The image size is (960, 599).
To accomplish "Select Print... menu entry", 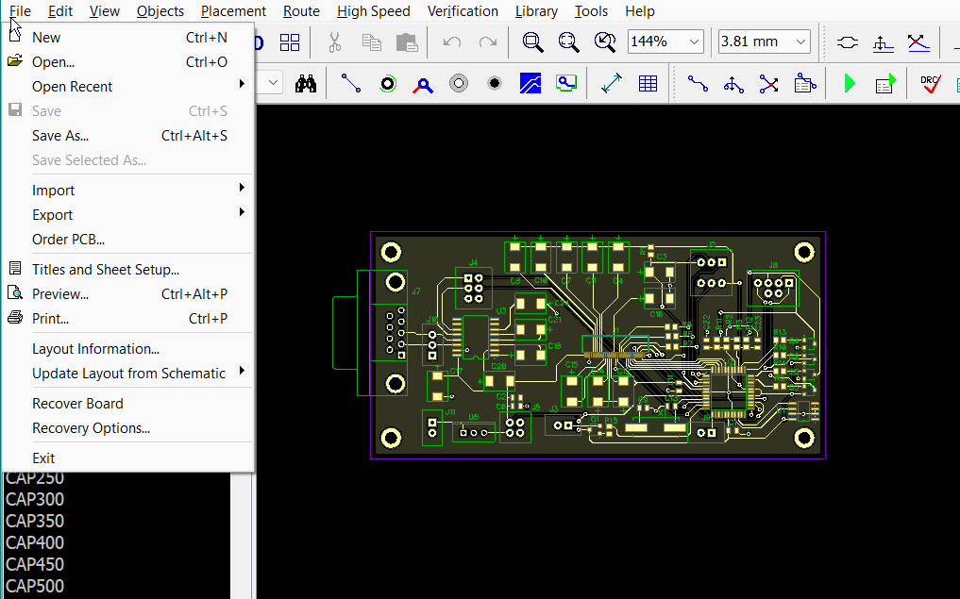I will pos(127,318).
